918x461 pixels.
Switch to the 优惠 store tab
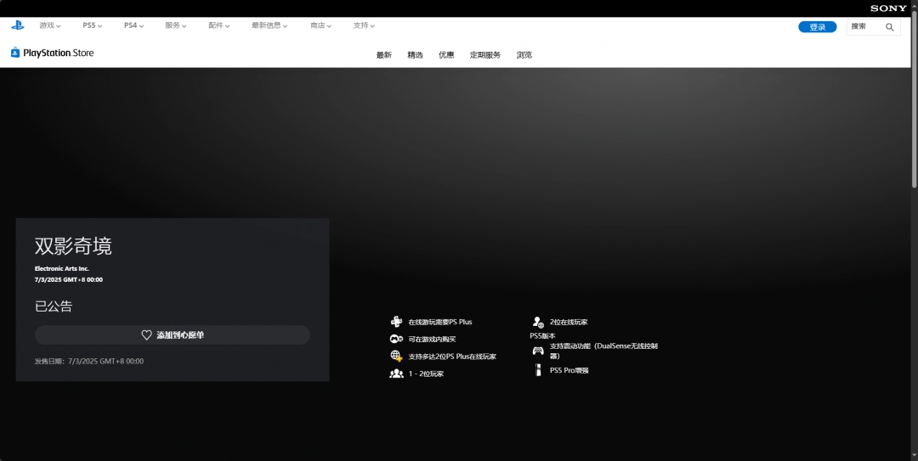pos(446,55)
